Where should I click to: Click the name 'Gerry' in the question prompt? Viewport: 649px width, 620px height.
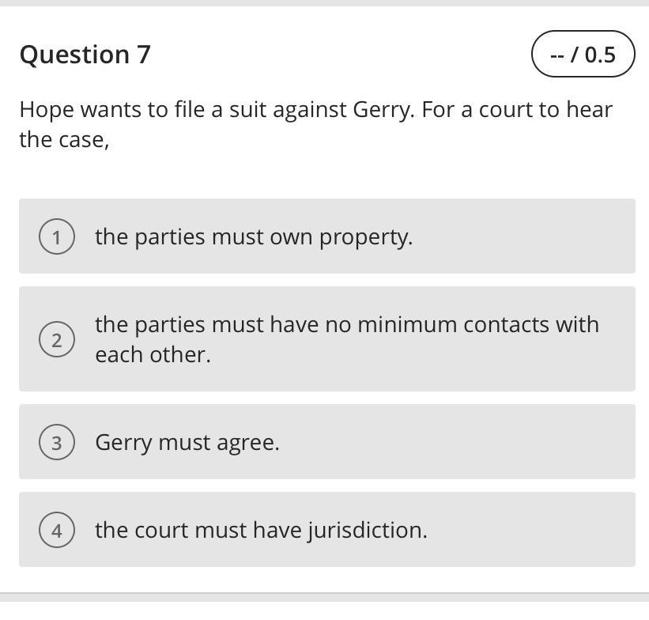point(383,110)
